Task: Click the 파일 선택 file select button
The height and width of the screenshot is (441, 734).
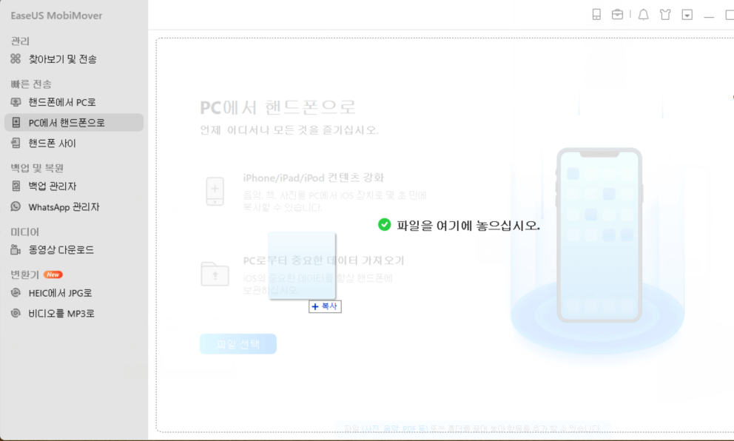Action: (x=238, y=343)
